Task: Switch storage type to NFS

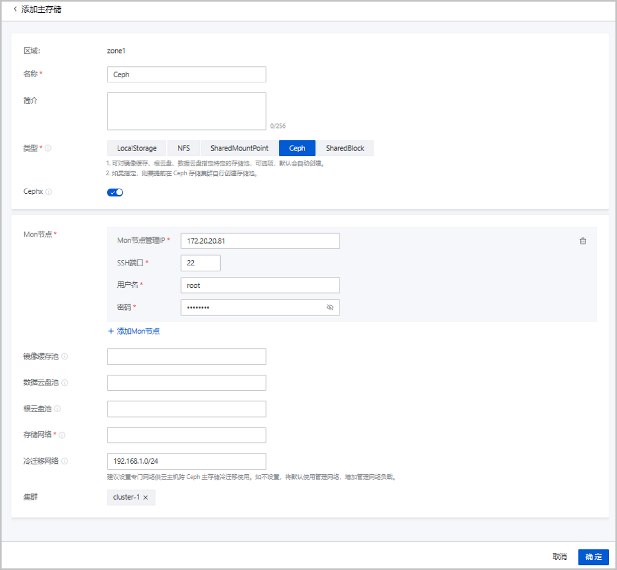Action: click(184, 148)
